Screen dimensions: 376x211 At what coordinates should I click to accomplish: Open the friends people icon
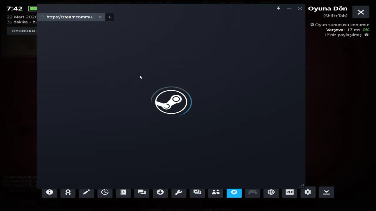[216, 192]
